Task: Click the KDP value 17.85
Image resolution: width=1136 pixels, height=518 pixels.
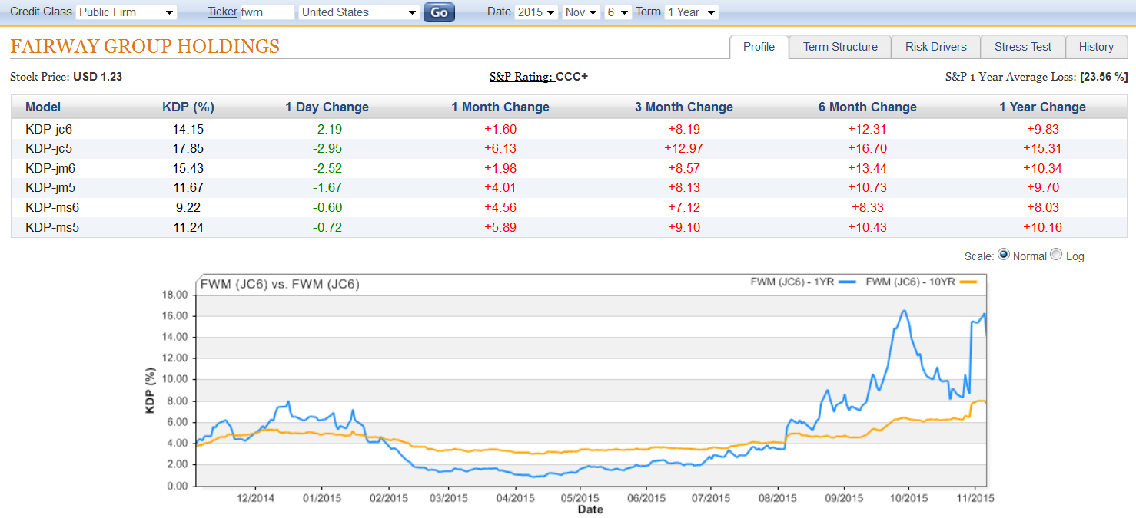Action: [x=188, y=148]
